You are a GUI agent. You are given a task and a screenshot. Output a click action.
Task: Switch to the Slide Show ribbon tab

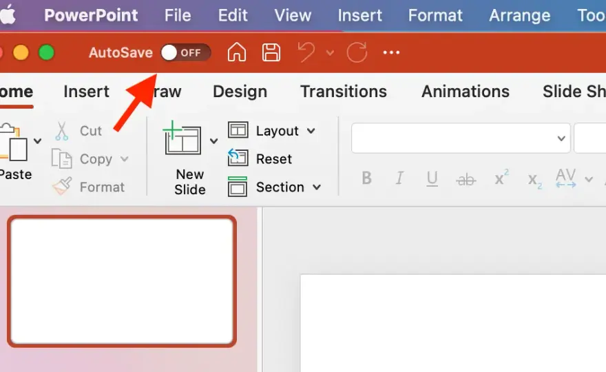pos(574,92)
